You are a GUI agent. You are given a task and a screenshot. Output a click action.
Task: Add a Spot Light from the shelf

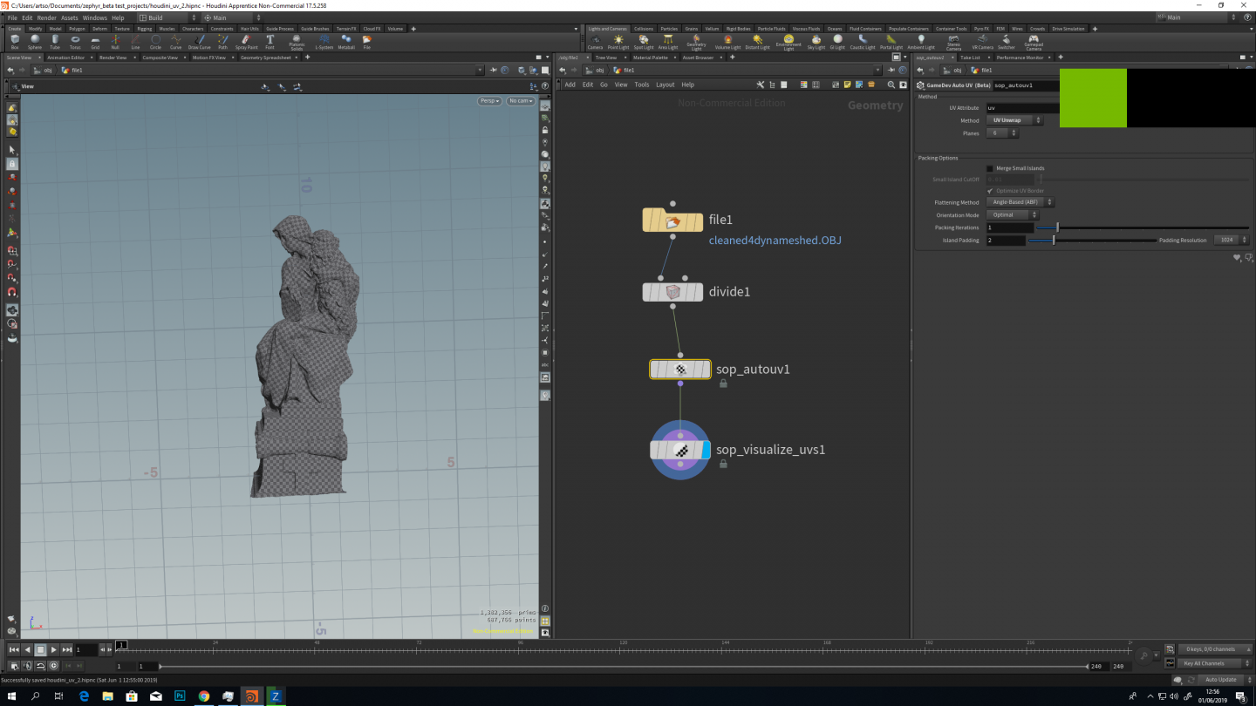[644, 41]
